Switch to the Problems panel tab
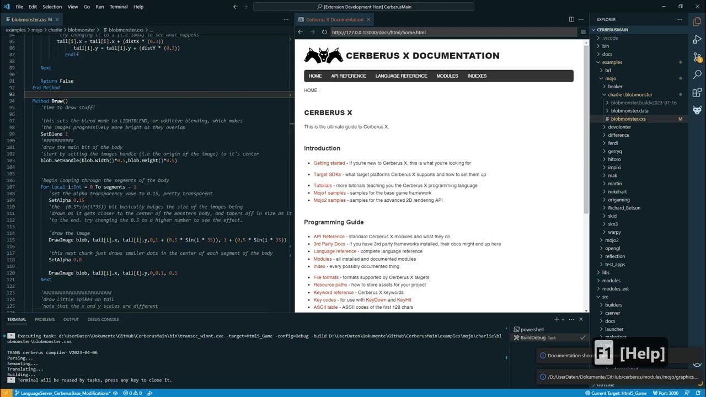This screenshot has width=706, height=397. coord(45,319)
